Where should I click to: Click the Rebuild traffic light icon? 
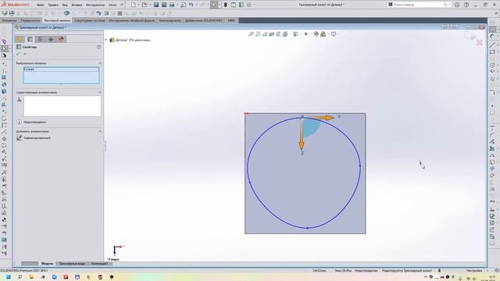pyautogui.click(x=226, y=5)
